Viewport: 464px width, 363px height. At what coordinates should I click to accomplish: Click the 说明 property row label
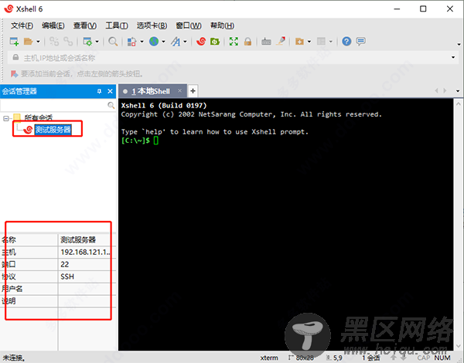click(9, 301)
